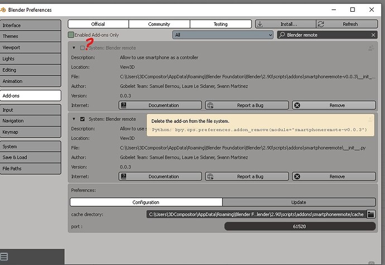The width and height of the screenshot is (385, 265).
Task: Open the Keymap section
Action: coord(31,132)
